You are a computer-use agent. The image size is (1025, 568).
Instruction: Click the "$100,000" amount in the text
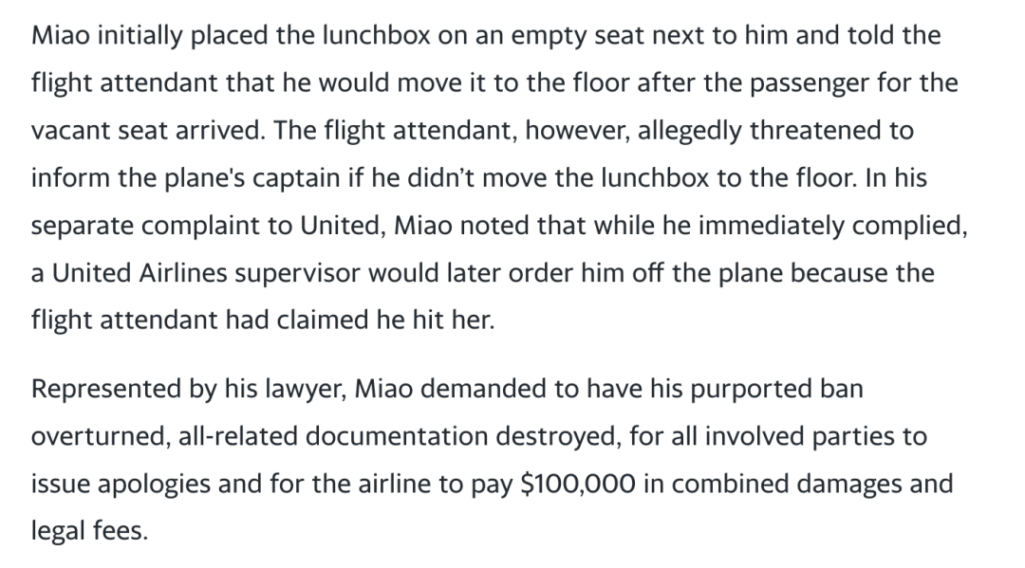coord(578,484)
